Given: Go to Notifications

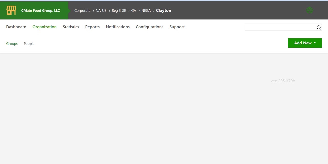Looking at the screenshot, I should (x=118, y=27).
